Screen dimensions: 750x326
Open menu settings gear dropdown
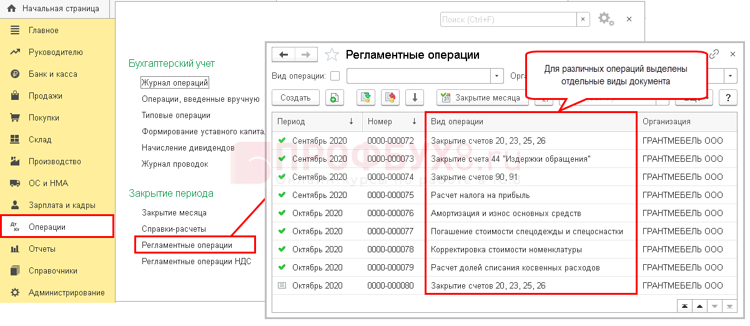(606, 19)
